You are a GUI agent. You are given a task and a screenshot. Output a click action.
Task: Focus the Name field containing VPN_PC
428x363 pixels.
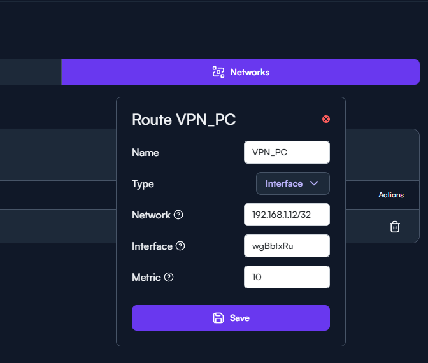coord(287,152)
